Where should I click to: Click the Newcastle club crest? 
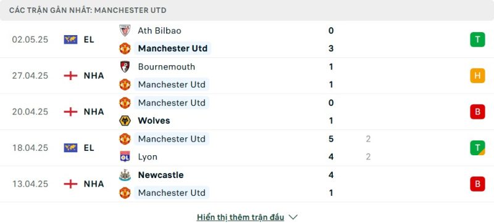tap(125, 175)
